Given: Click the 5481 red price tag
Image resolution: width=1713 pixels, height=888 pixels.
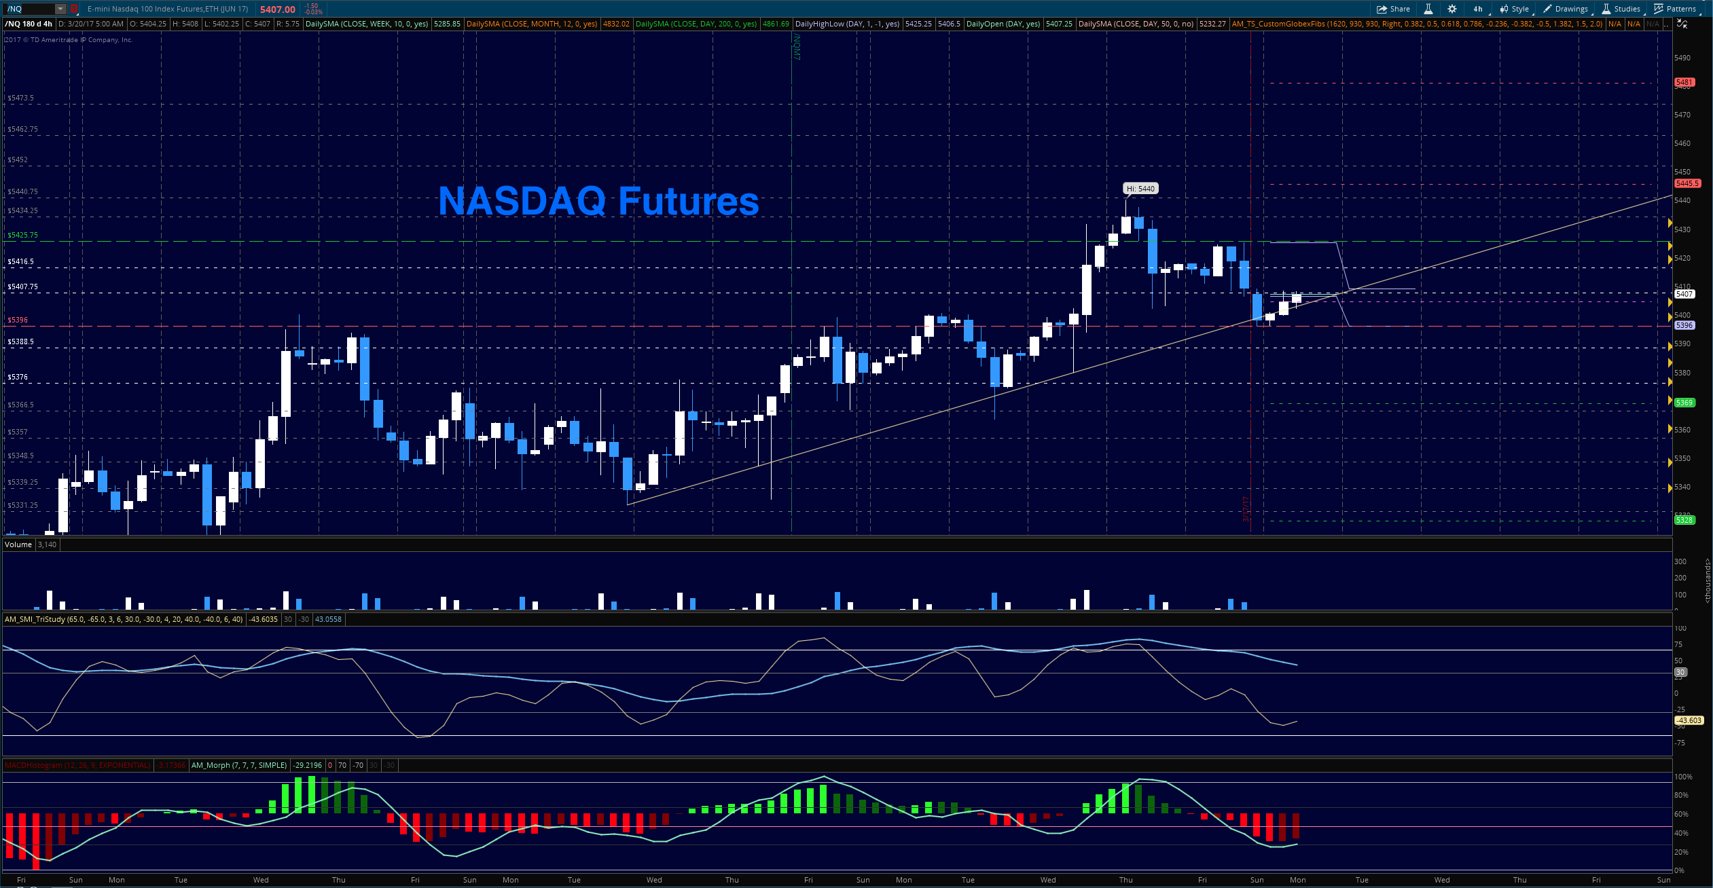Looking at the screenshot, I should pos(1684,82).
